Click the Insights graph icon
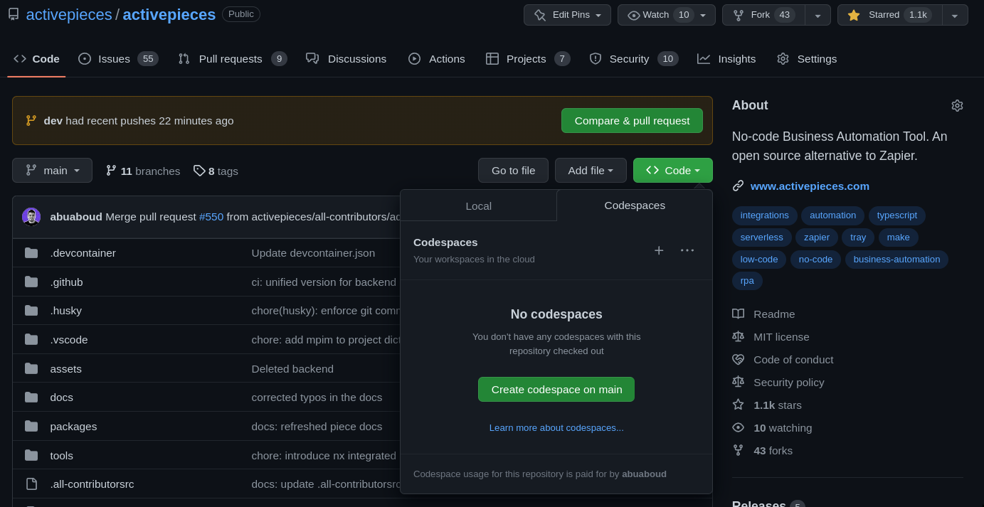Viewport: 984px width, 507px height. pyautogui.click(x=704, y=59)
